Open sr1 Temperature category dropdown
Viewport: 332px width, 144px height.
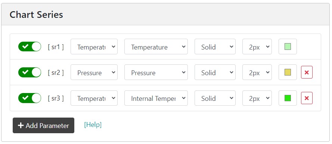click(x=94, y=47)
